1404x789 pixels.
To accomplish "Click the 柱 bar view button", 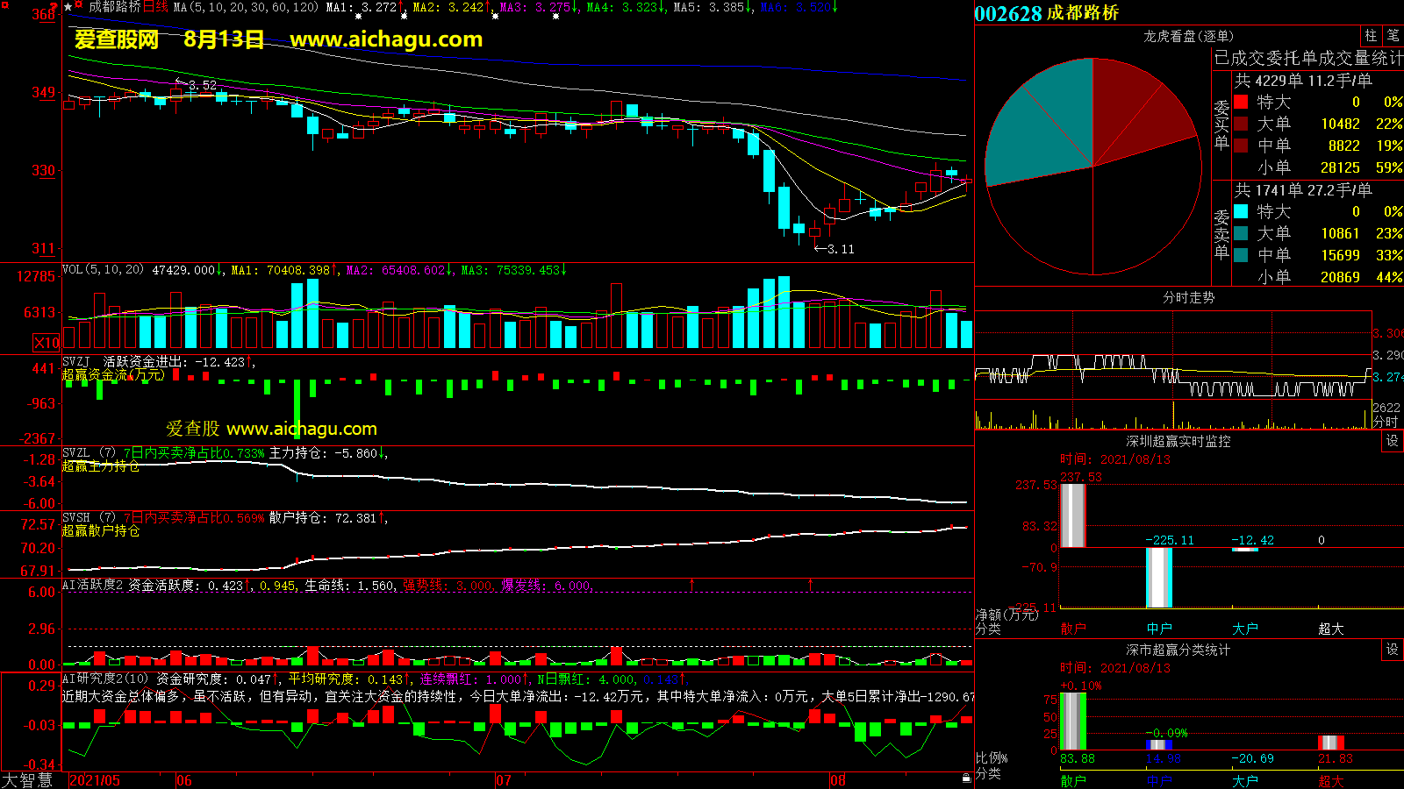I will click(1371, 36).
